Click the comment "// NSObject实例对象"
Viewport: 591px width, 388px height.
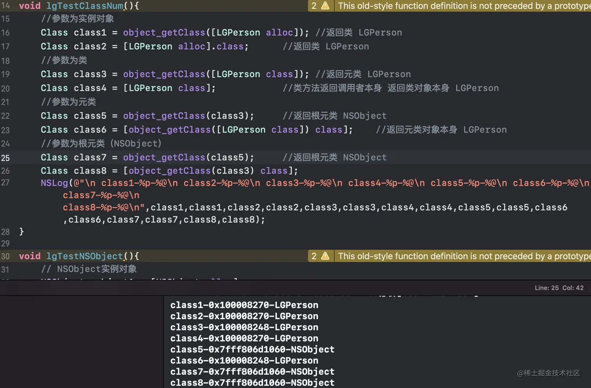click(89, 269)
